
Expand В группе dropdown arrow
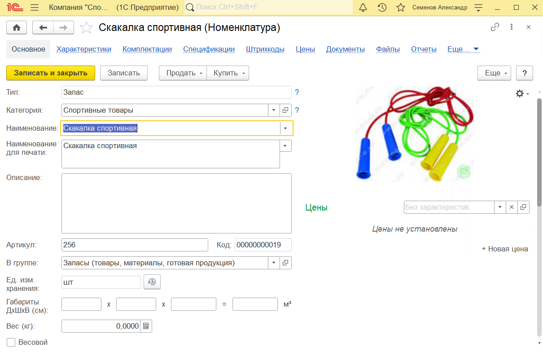pos(274,263)
